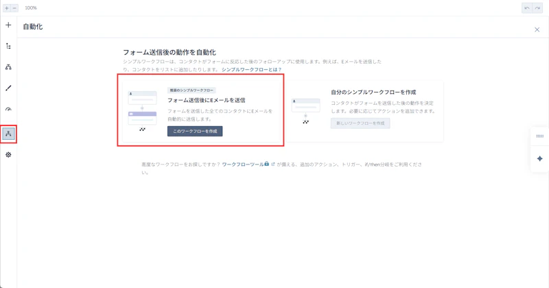549x288 pixels.
Task: Click the undo arrow icon
Action: coord(527,8)
